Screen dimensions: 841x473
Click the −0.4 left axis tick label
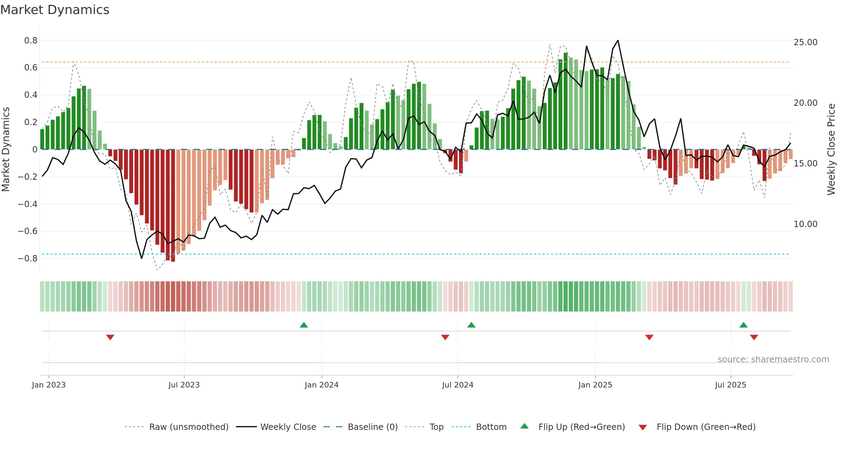[28, 204]
